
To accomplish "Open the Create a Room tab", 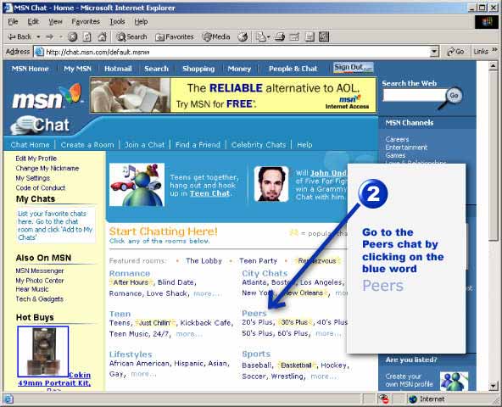I will [87, 145].
